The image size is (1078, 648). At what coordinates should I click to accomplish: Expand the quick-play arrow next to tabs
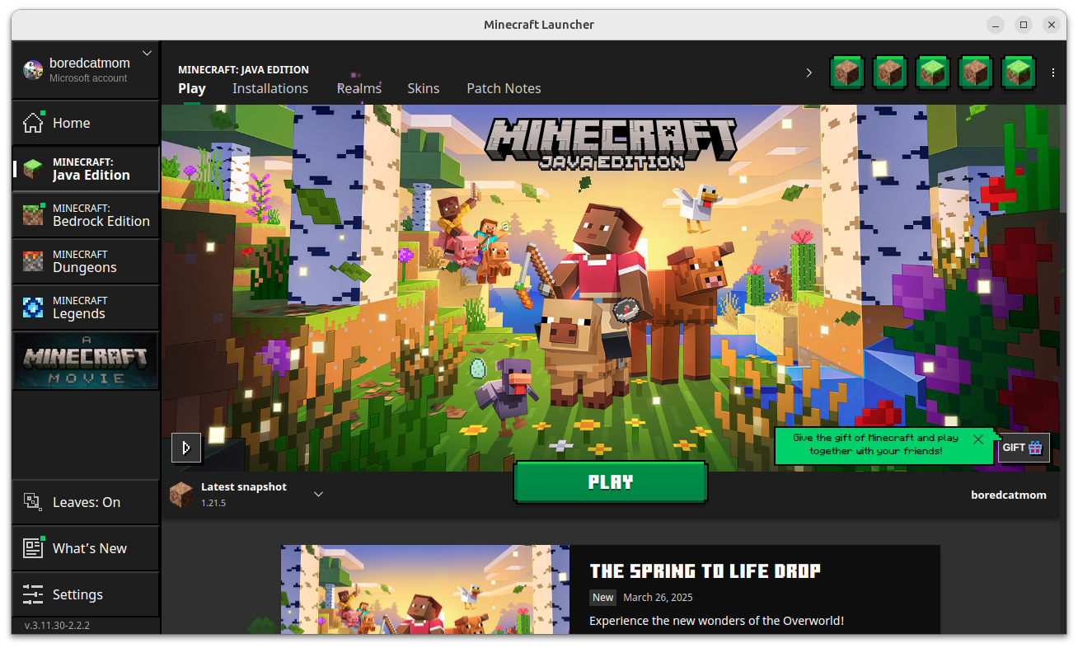pos(808,73)
